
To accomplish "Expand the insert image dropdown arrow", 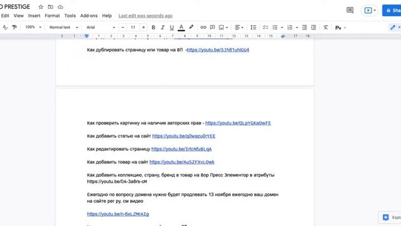I will pos(227,28).
